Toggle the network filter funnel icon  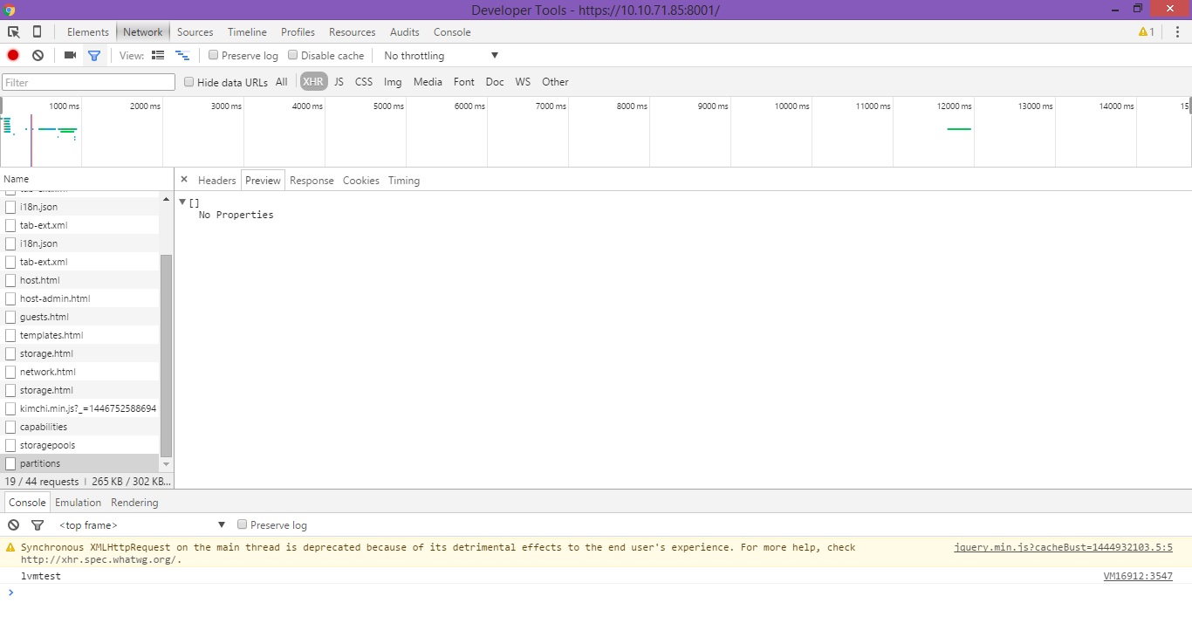94,55
